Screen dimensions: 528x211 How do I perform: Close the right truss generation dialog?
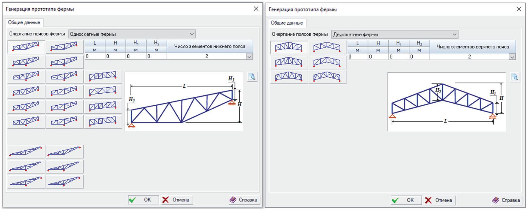click(x=519, y=9)
